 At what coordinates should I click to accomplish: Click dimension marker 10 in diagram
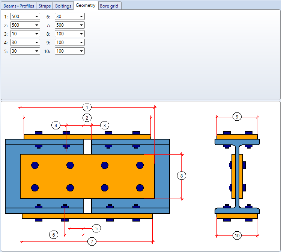tap(237, 235)
